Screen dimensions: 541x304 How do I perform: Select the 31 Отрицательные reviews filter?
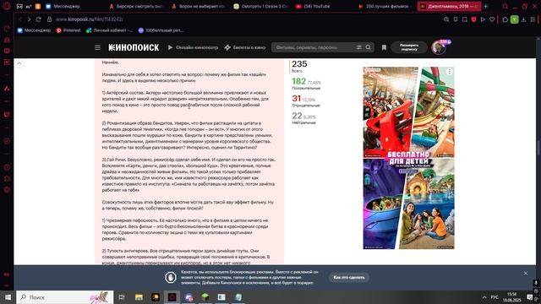click(306, 100)
